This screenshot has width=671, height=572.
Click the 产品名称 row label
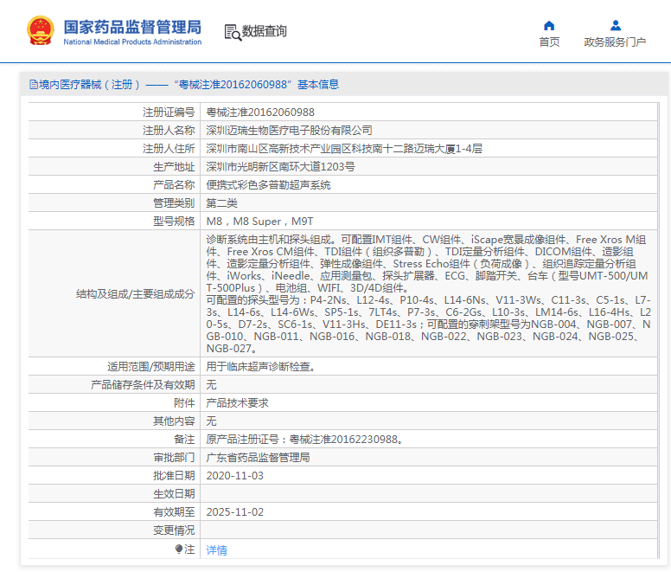174,185
